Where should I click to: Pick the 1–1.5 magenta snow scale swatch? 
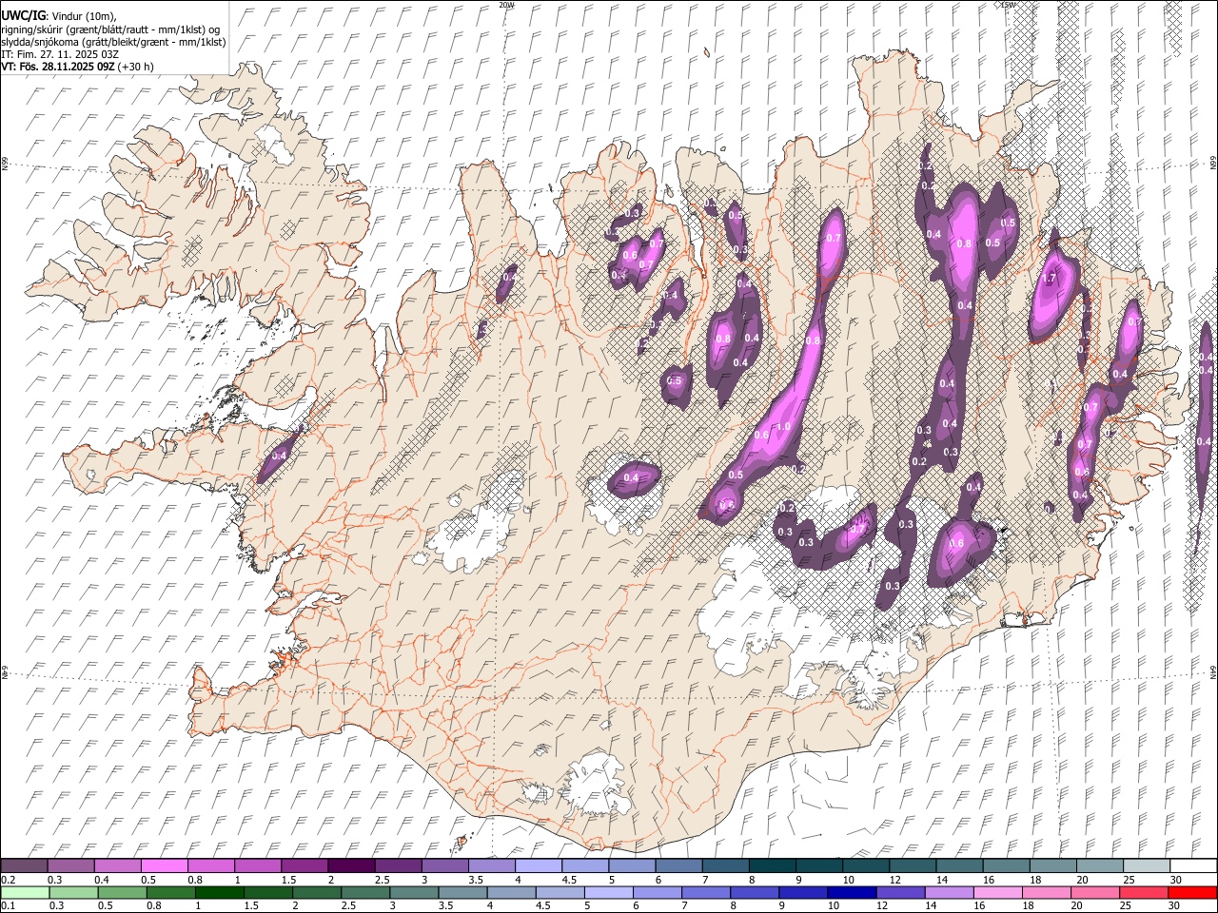(257, 866)
